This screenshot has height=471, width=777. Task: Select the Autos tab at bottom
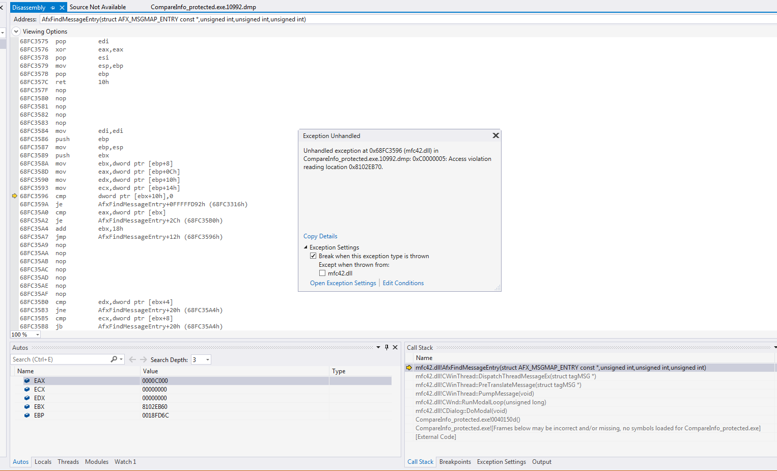(21, 462)
